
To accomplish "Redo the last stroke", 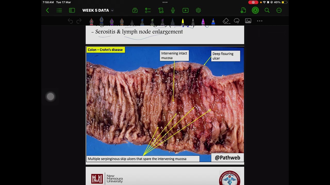I will pos(79,21).
